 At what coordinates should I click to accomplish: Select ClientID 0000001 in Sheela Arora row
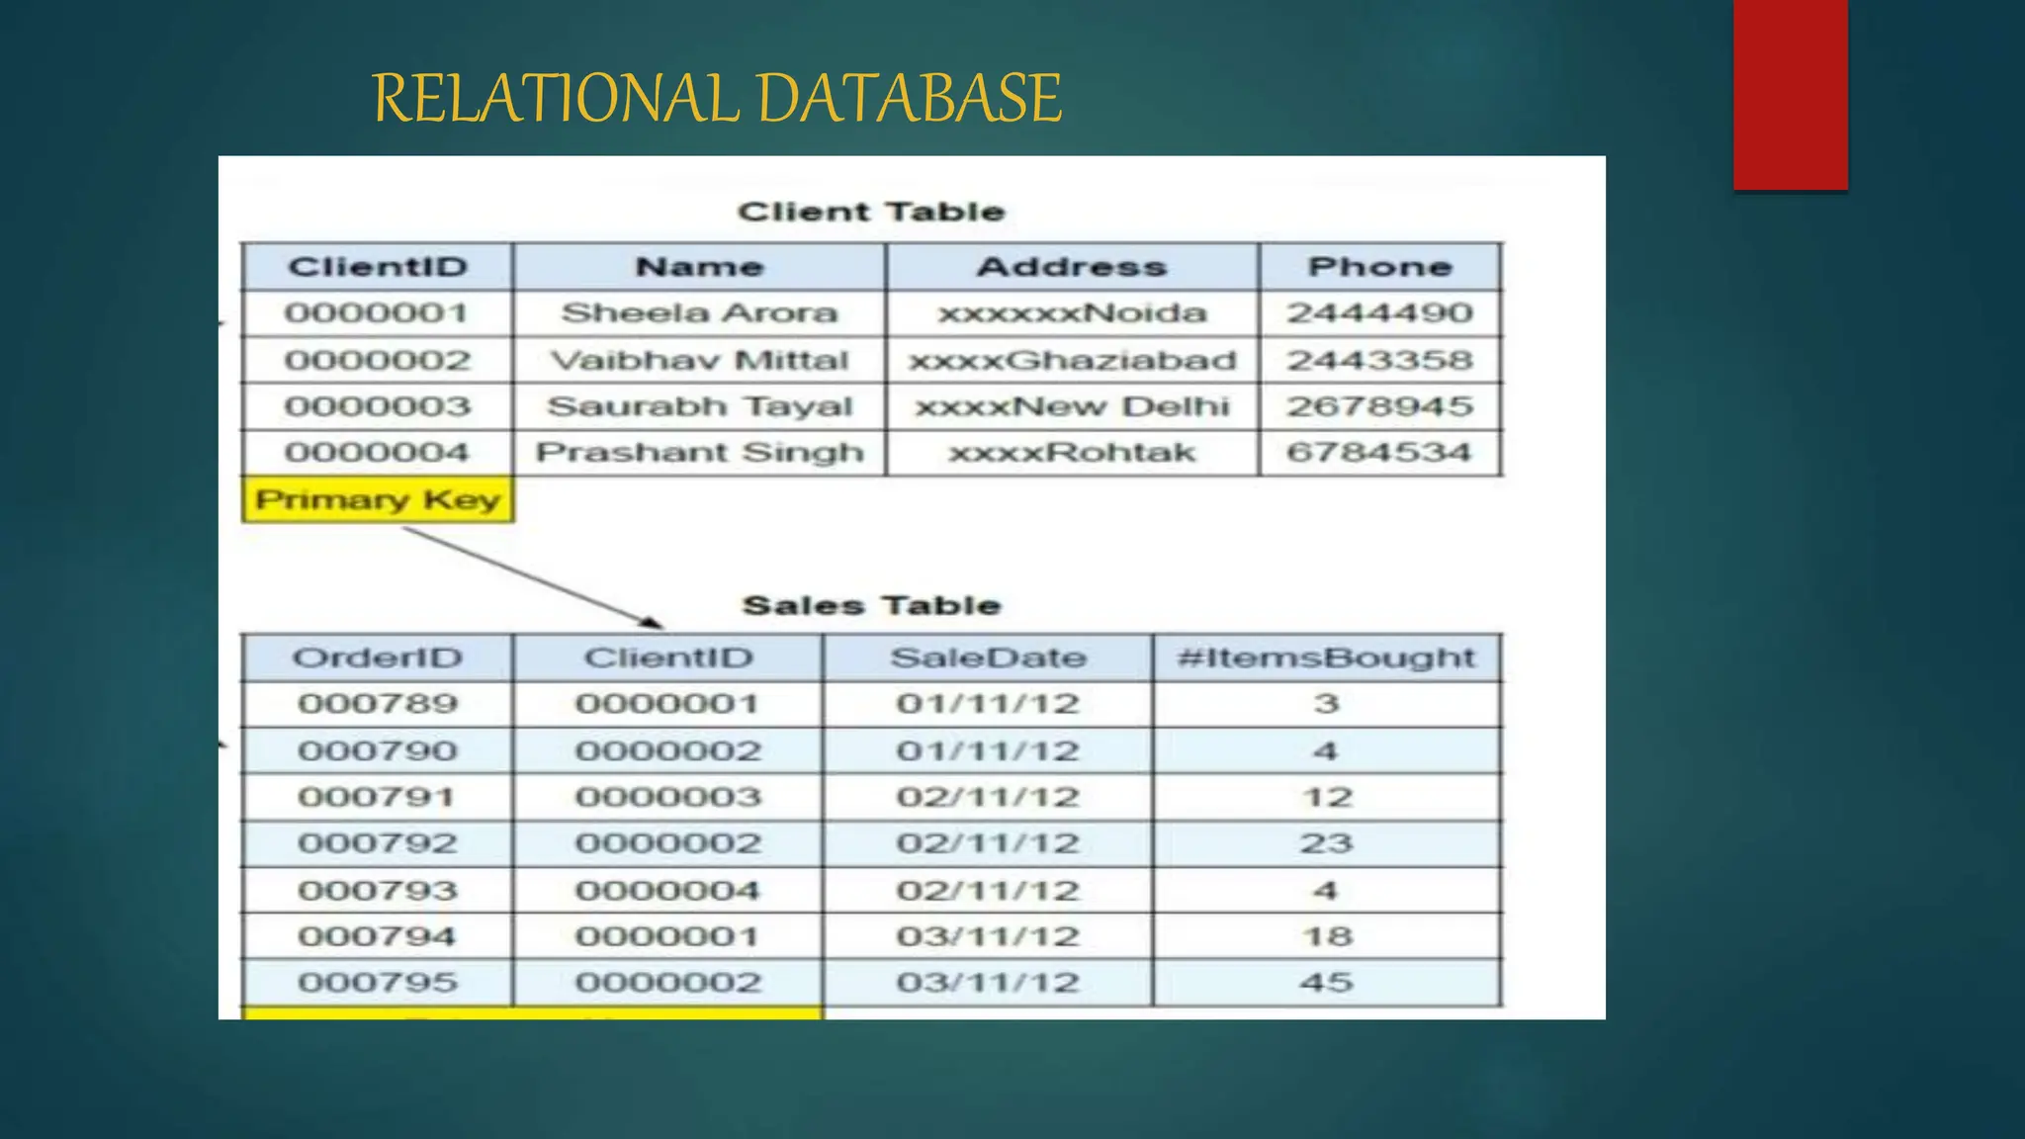(x=377, y=313)
